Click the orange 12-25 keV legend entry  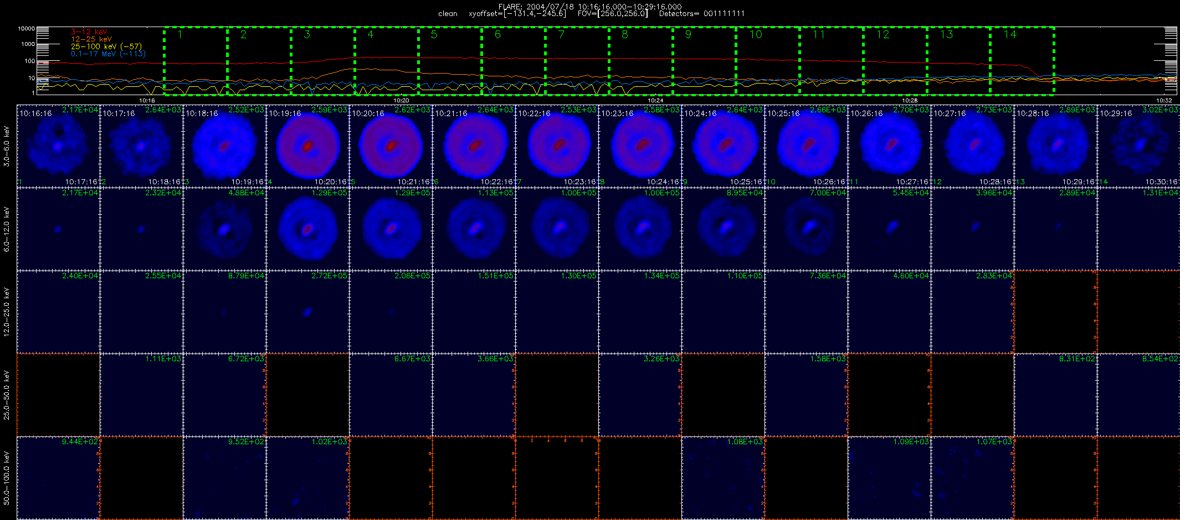(x=91, y=39)
